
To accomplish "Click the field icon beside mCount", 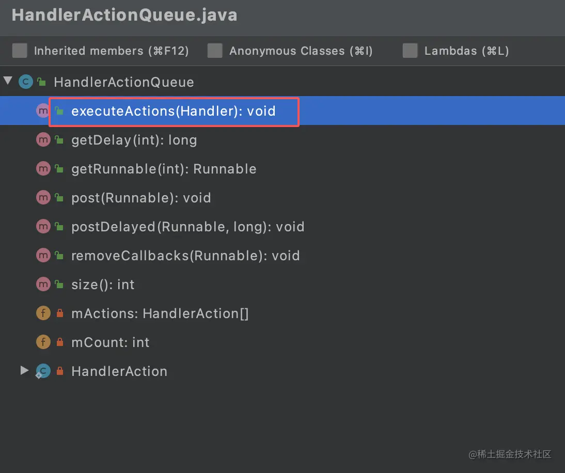I will coord(43,342).
